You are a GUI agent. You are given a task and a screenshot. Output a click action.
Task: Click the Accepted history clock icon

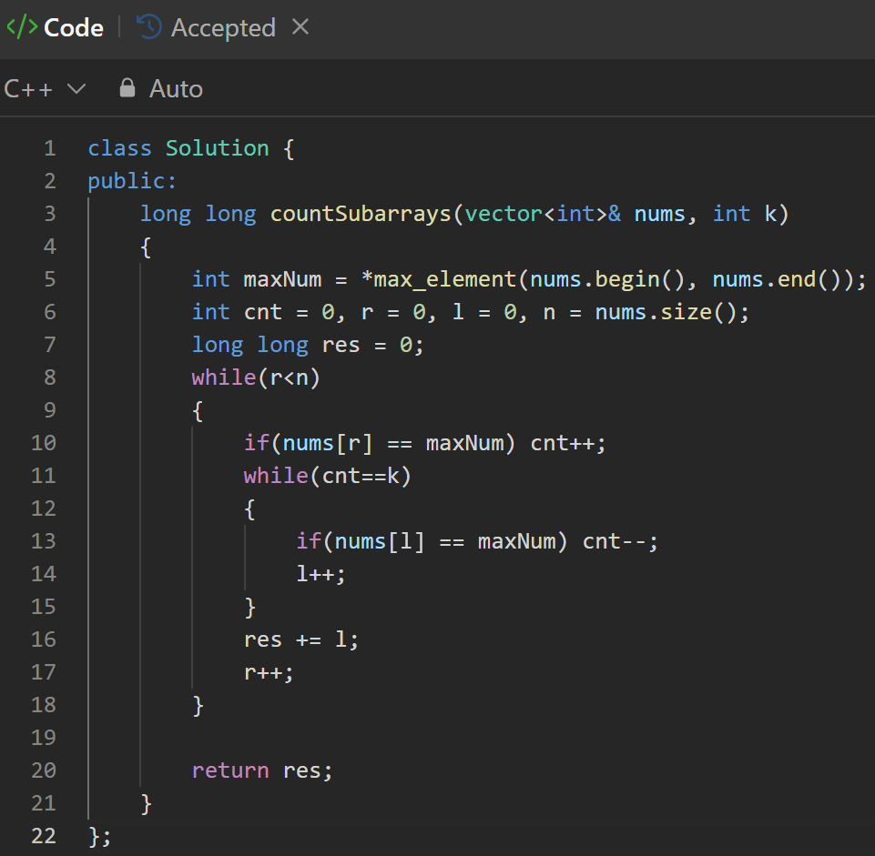pos(148,27)
